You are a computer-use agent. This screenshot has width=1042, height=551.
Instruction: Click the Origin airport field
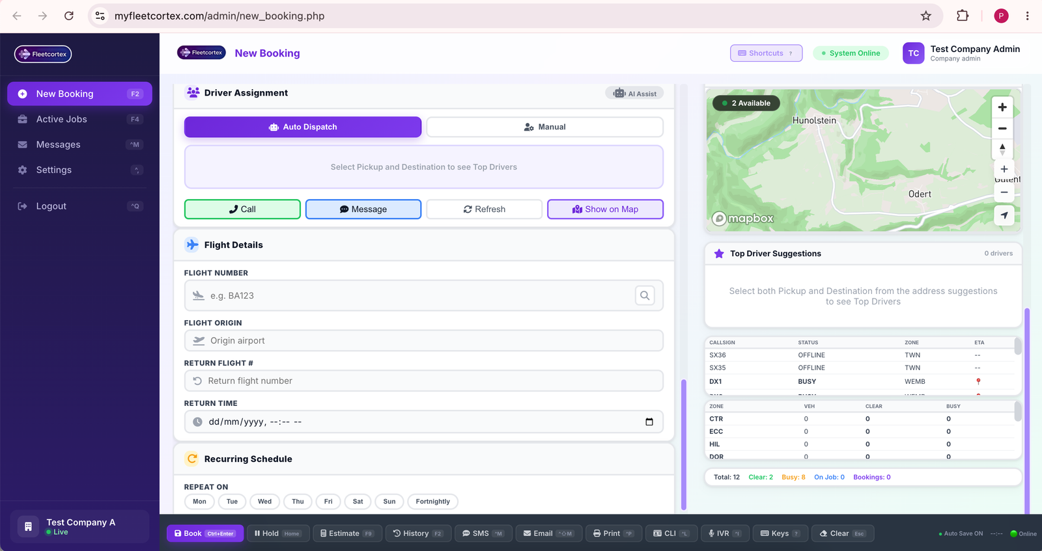pyautogui.click(x=424, y=341)
